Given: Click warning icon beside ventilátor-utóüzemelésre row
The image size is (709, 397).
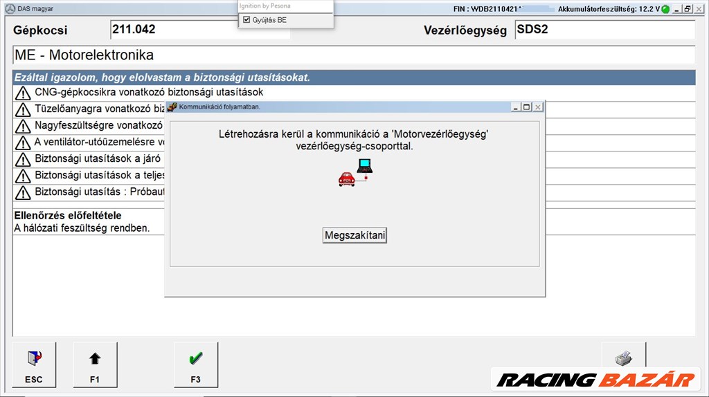Looking at the screenshot, I should [x=23, y=143].
